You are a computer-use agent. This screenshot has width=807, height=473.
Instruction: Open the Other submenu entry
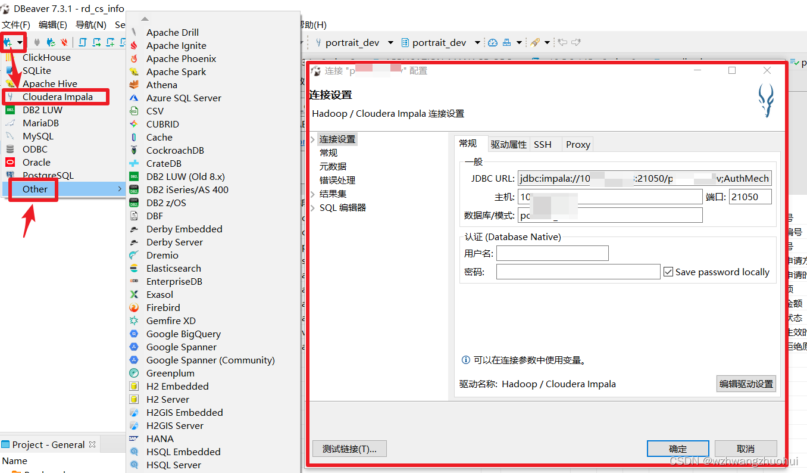coord(64,189)
